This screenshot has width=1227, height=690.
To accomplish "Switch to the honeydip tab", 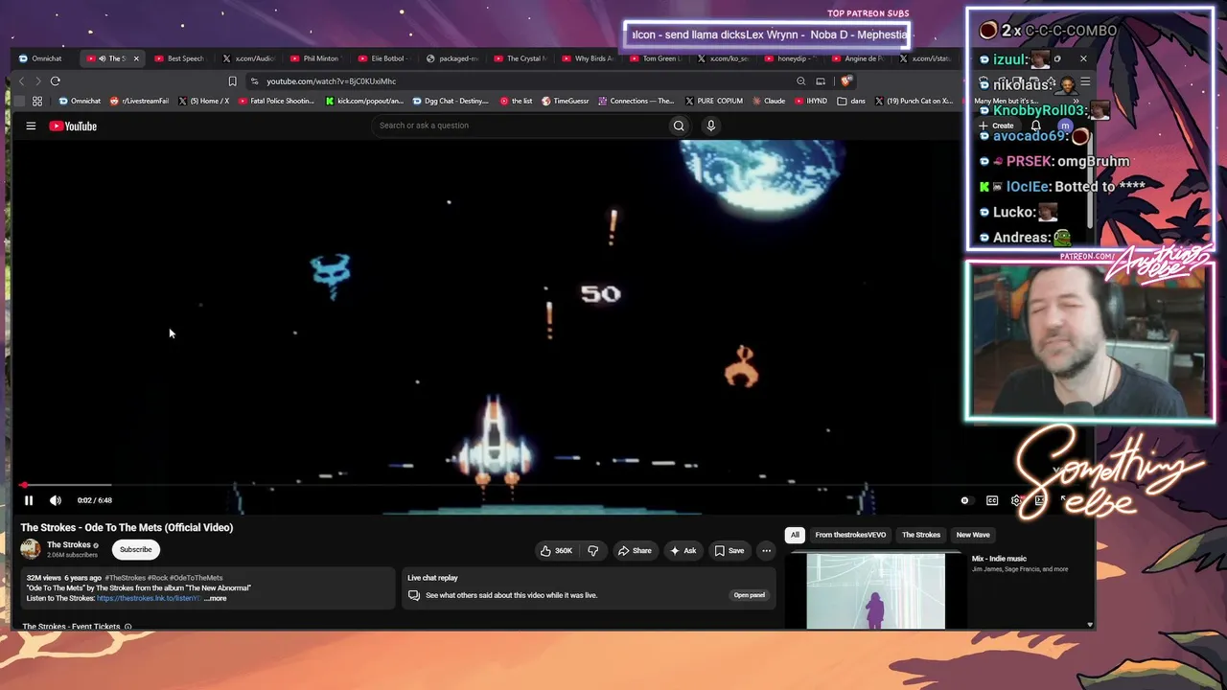I will pos(792,58).
